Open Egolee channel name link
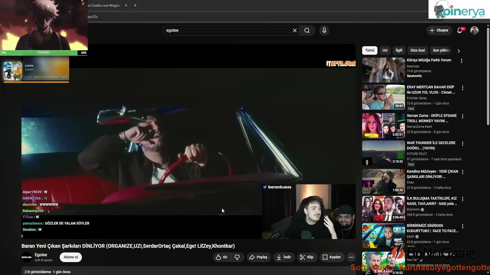Viewport: 490px width, 275px height. 41,255
